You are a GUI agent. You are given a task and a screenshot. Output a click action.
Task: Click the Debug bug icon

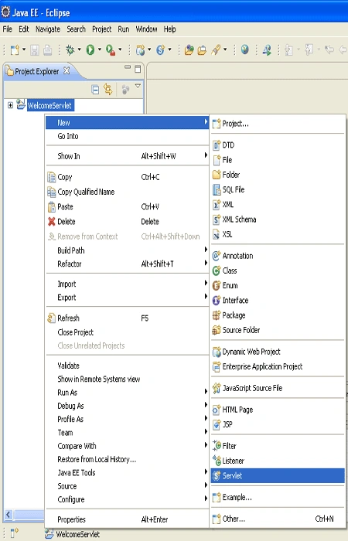point(70,50)
